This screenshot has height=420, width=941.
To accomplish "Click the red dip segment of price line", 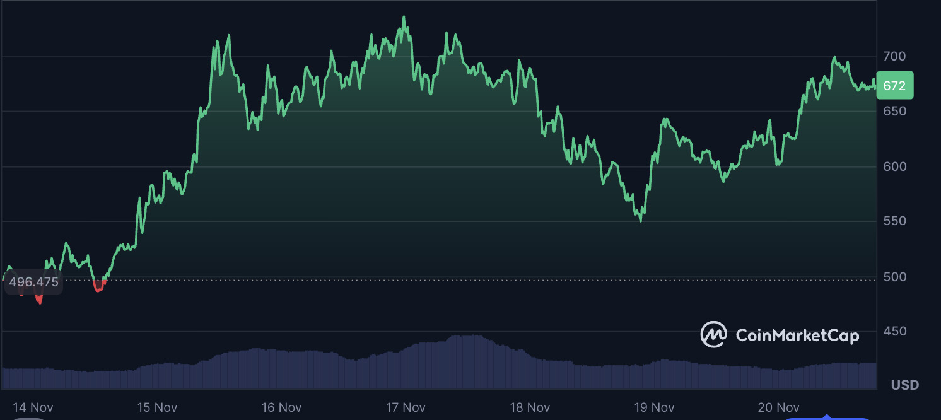I will (98, 289).
